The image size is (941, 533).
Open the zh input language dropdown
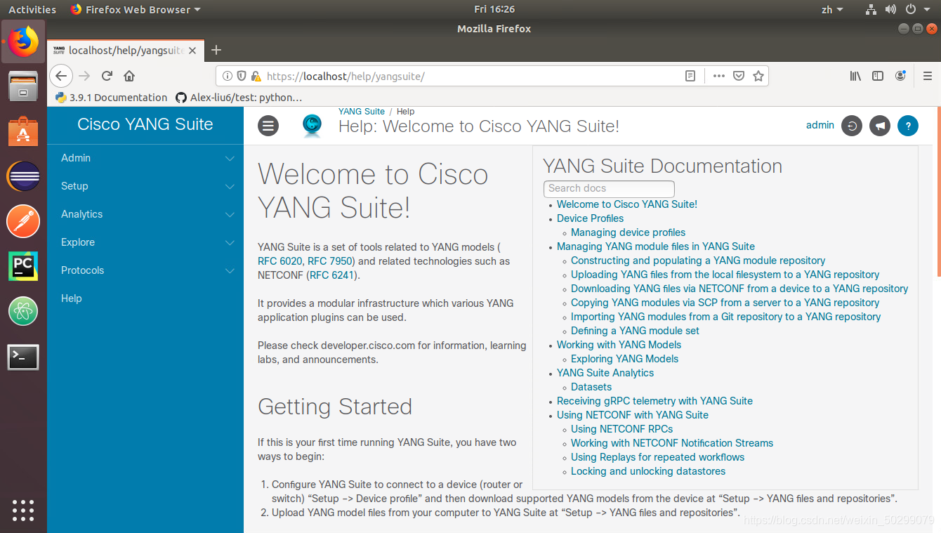coord(831,9)
